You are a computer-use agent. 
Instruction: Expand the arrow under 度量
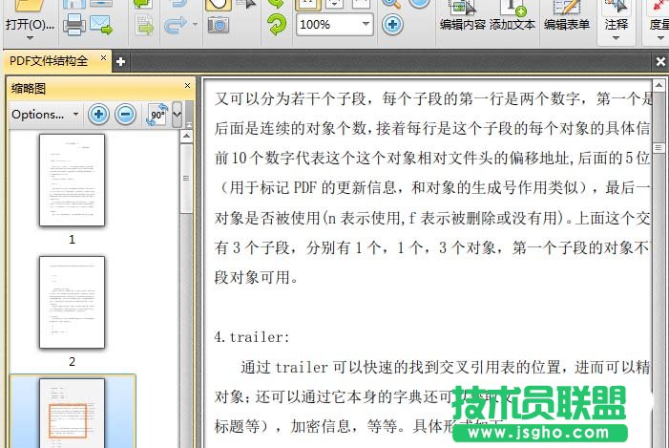click(661, 38)
